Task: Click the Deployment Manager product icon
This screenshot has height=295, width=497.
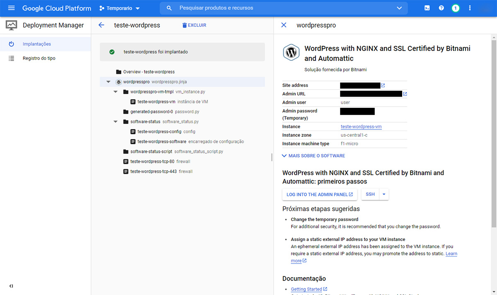Action: 11,25
